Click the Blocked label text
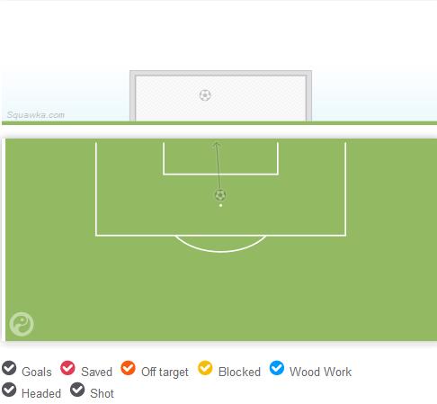 tap(239, 372)
